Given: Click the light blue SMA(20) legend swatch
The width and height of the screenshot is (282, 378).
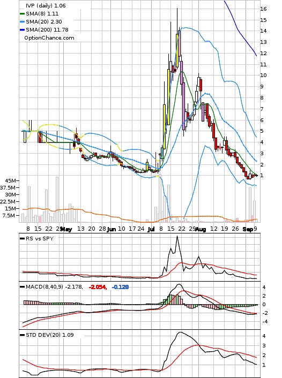Looking at the screenshot, I should pos(22,22).
